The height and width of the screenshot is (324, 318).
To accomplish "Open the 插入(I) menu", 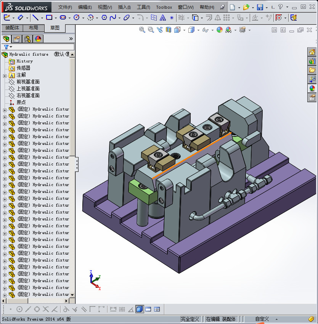I will click(x=124, y=7).
